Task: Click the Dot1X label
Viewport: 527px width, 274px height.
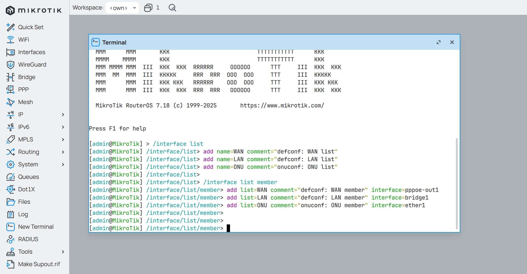Action: [x=26, y=189]
